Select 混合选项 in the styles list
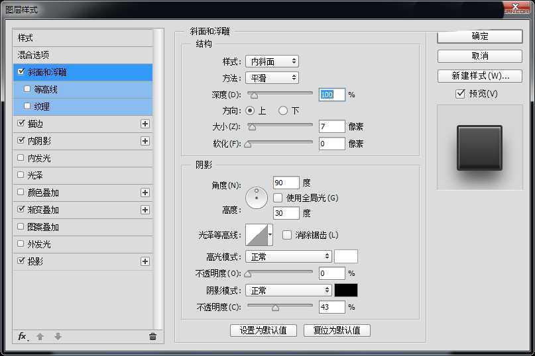The height and width of the screenshot is (356, 535). tap(33, 55)
